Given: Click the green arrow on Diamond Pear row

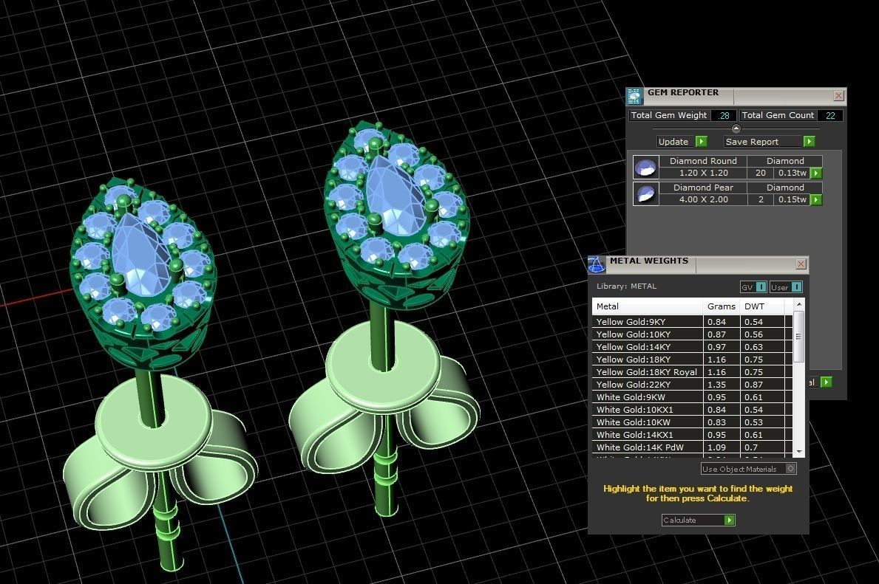Looking at the screenshot, I should (x=816, y=199).
